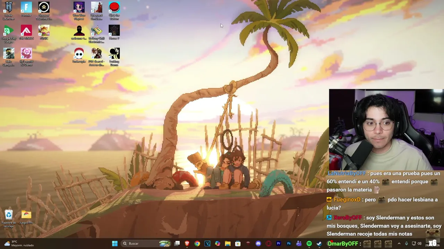Select the lily's world XD Demo icon
Image resolution: width=444 pixels, height=249 pixels.
coord(26,57)
